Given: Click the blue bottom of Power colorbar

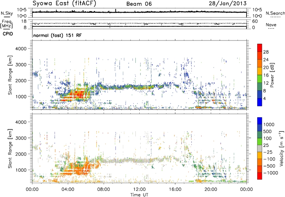Looking at the screenshot, I should pyautogui.click(x=260, y=102).
